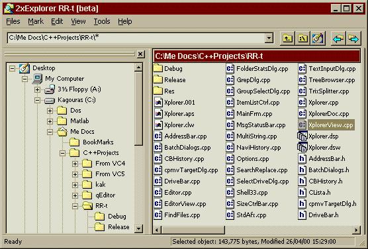The height and width of the screenshot is (249, 368).
Task: Collapse the Kagouras (C:) drive node
Action: [37, 100]
